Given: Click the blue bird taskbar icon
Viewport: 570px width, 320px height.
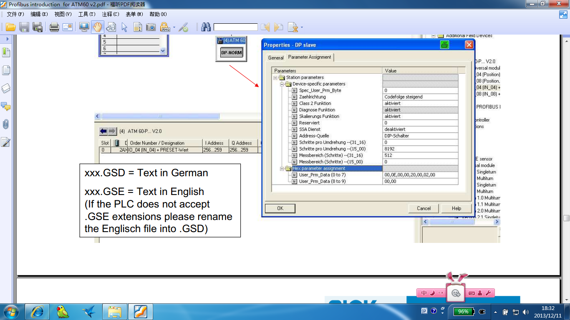Looking at the screenshot, I should (x=89, y=312).
